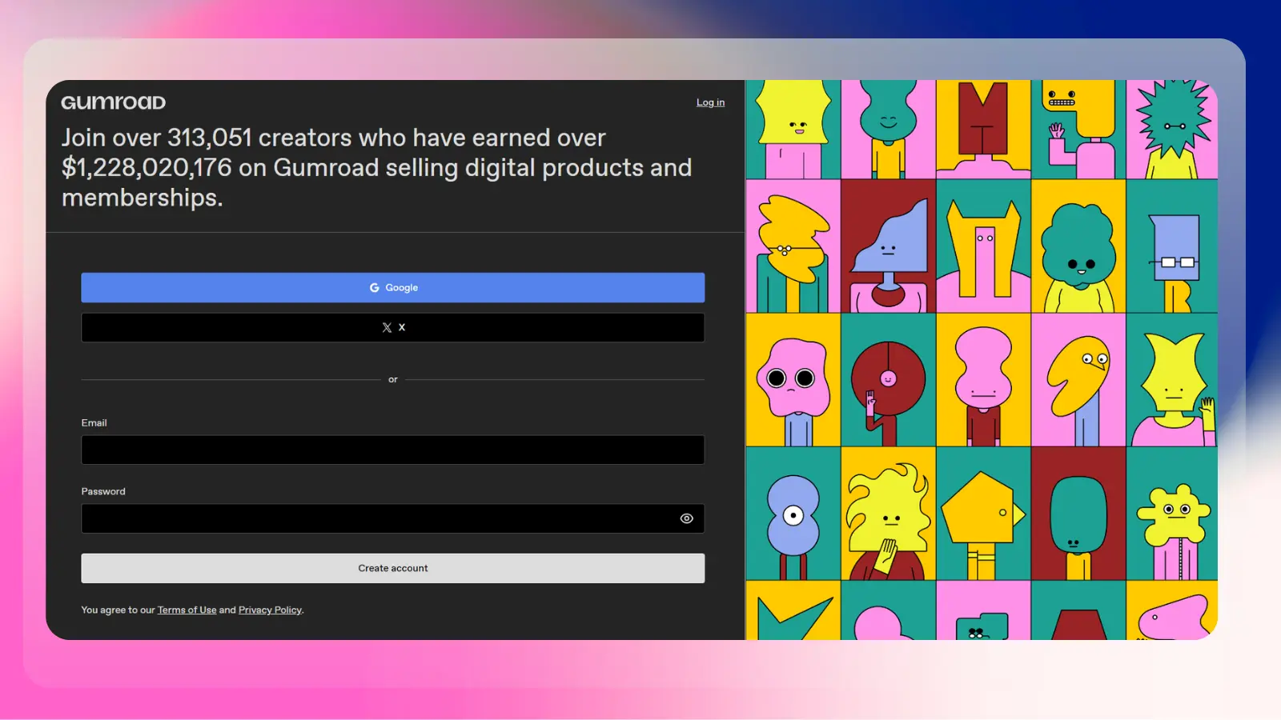Click the Email label text
Screen dimensions: 1281x720
coord(94,422)
